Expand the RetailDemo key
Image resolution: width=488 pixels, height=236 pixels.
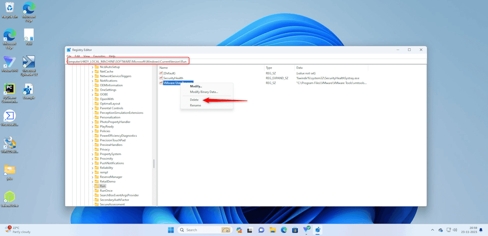coord(92,182)
